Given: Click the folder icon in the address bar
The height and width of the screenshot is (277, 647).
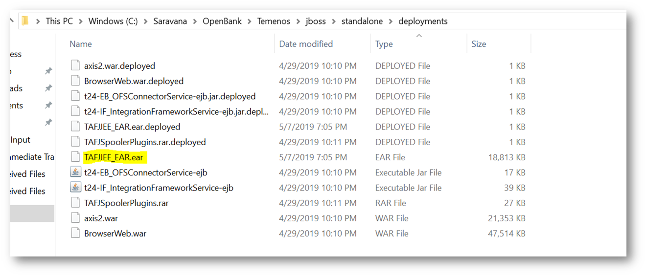Looking at the screenshot, I should pyautogui.click(x=25, y=21).
